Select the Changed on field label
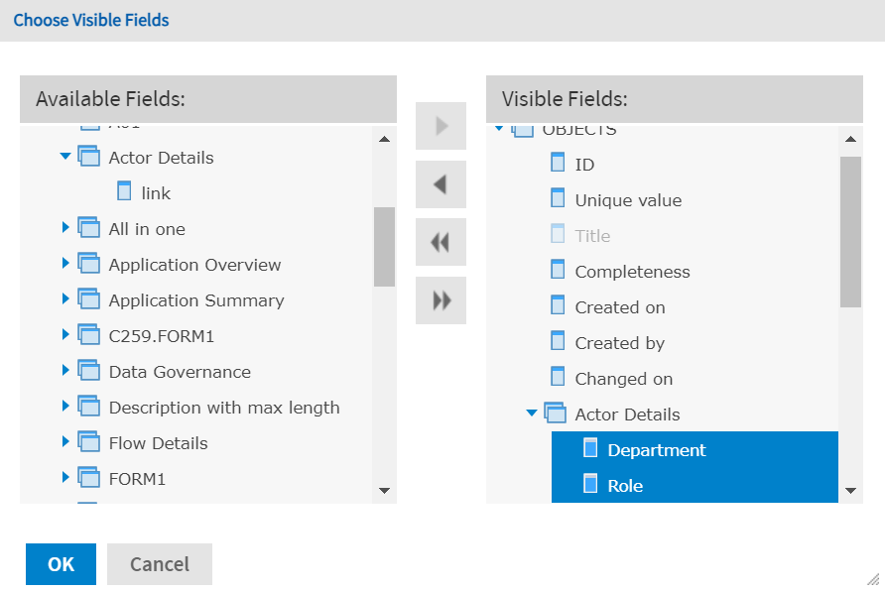The width and height of the screenshot is (885, 592). coord(624,379)
